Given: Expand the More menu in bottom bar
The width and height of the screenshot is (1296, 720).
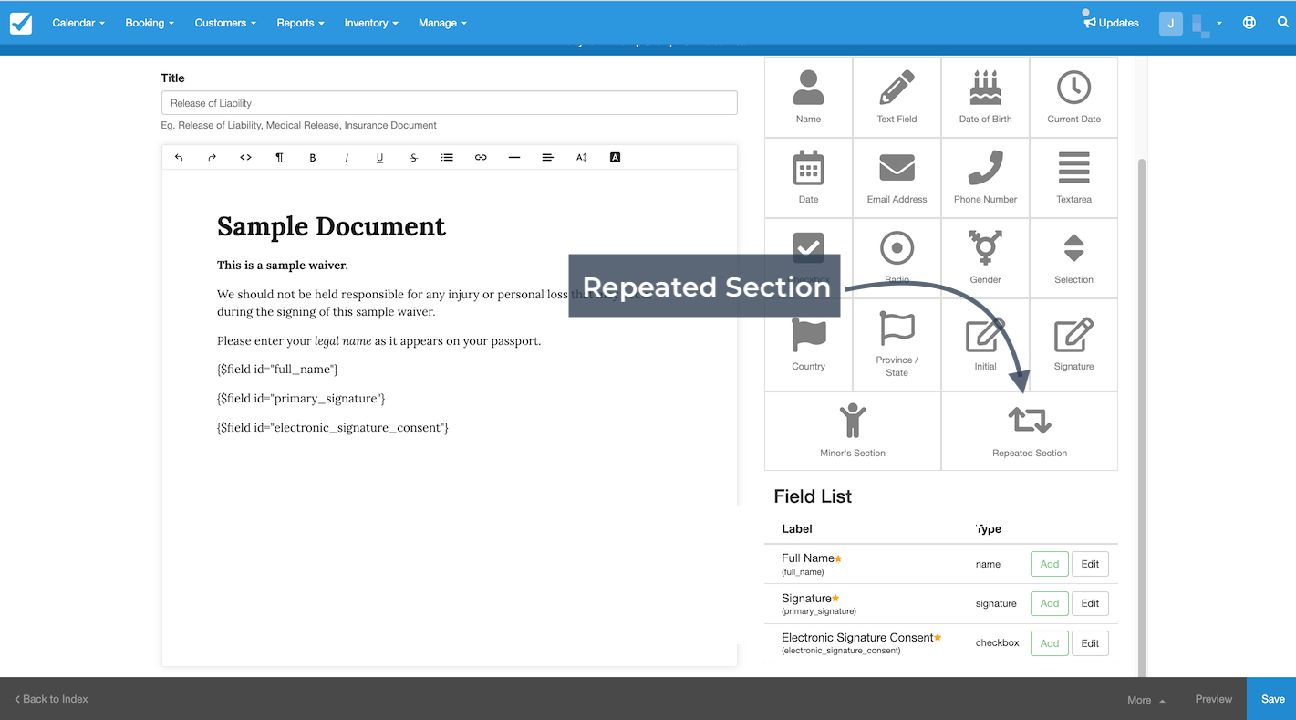Looking at the screenshot, I should coord(1146,700).
